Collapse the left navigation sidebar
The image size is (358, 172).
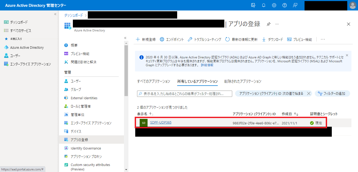pos(55,14)
